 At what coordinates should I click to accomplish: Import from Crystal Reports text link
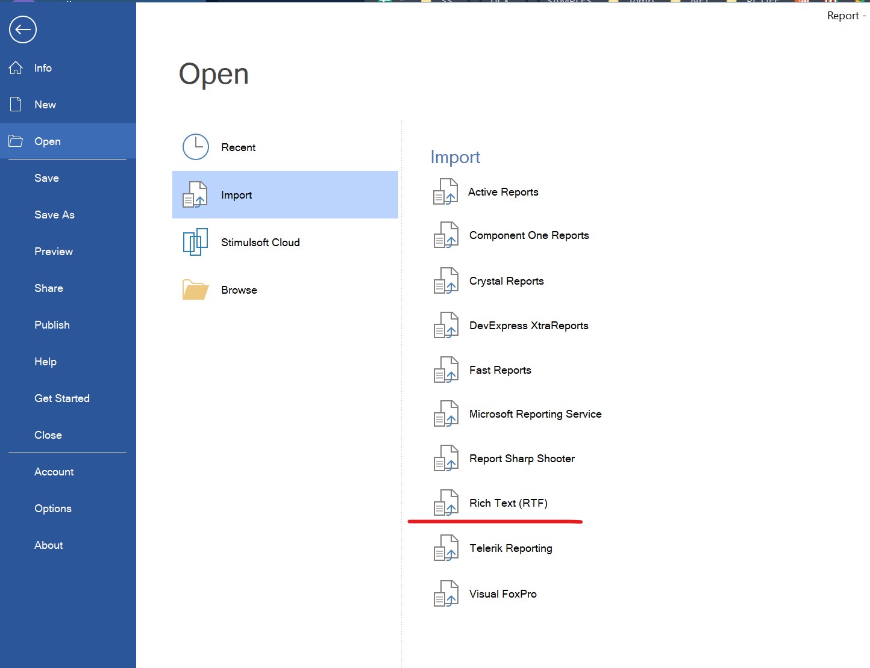click(507, 281)
